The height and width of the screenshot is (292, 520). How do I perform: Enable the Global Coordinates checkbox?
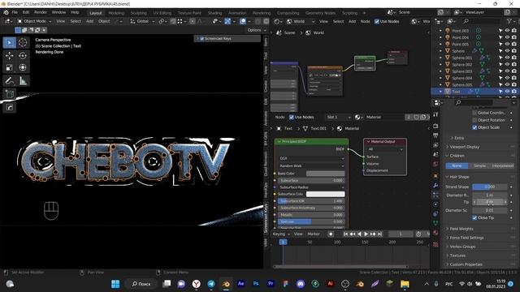point(474,113)
